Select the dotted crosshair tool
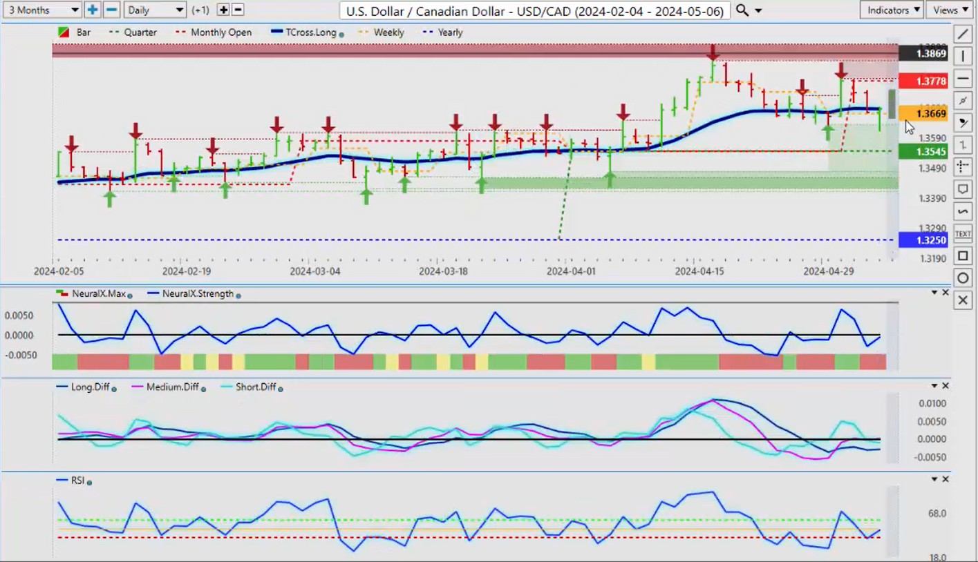978x562 pixels. [962, 167]
